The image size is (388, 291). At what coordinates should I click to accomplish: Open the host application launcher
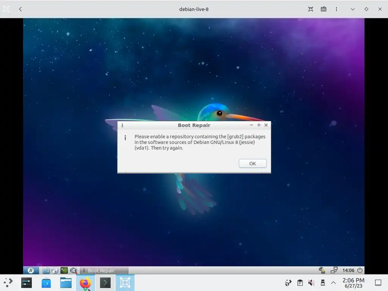[8, 283]
